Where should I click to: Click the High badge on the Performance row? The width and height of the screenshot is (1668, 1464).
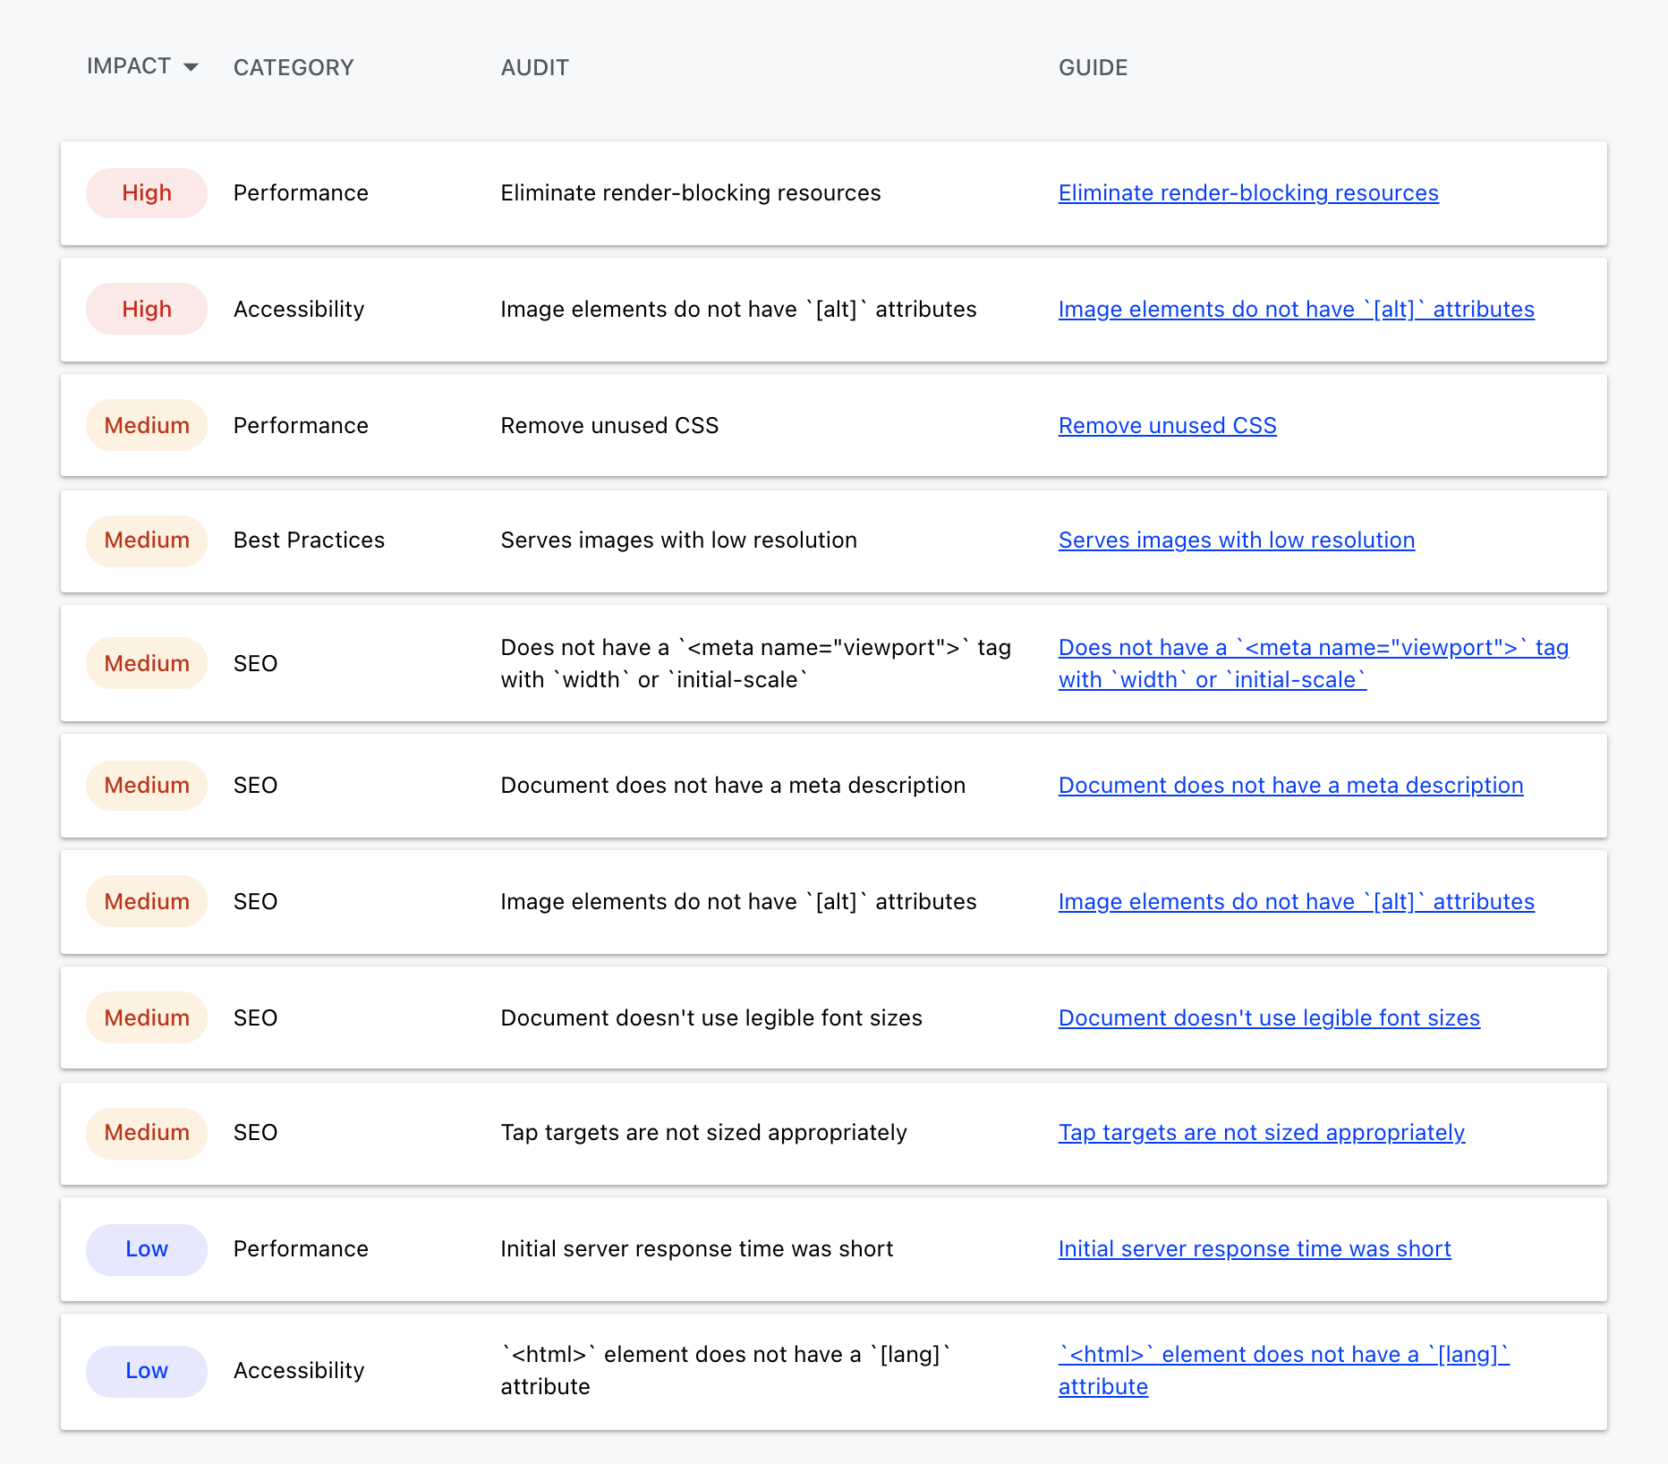click(147, 192)
